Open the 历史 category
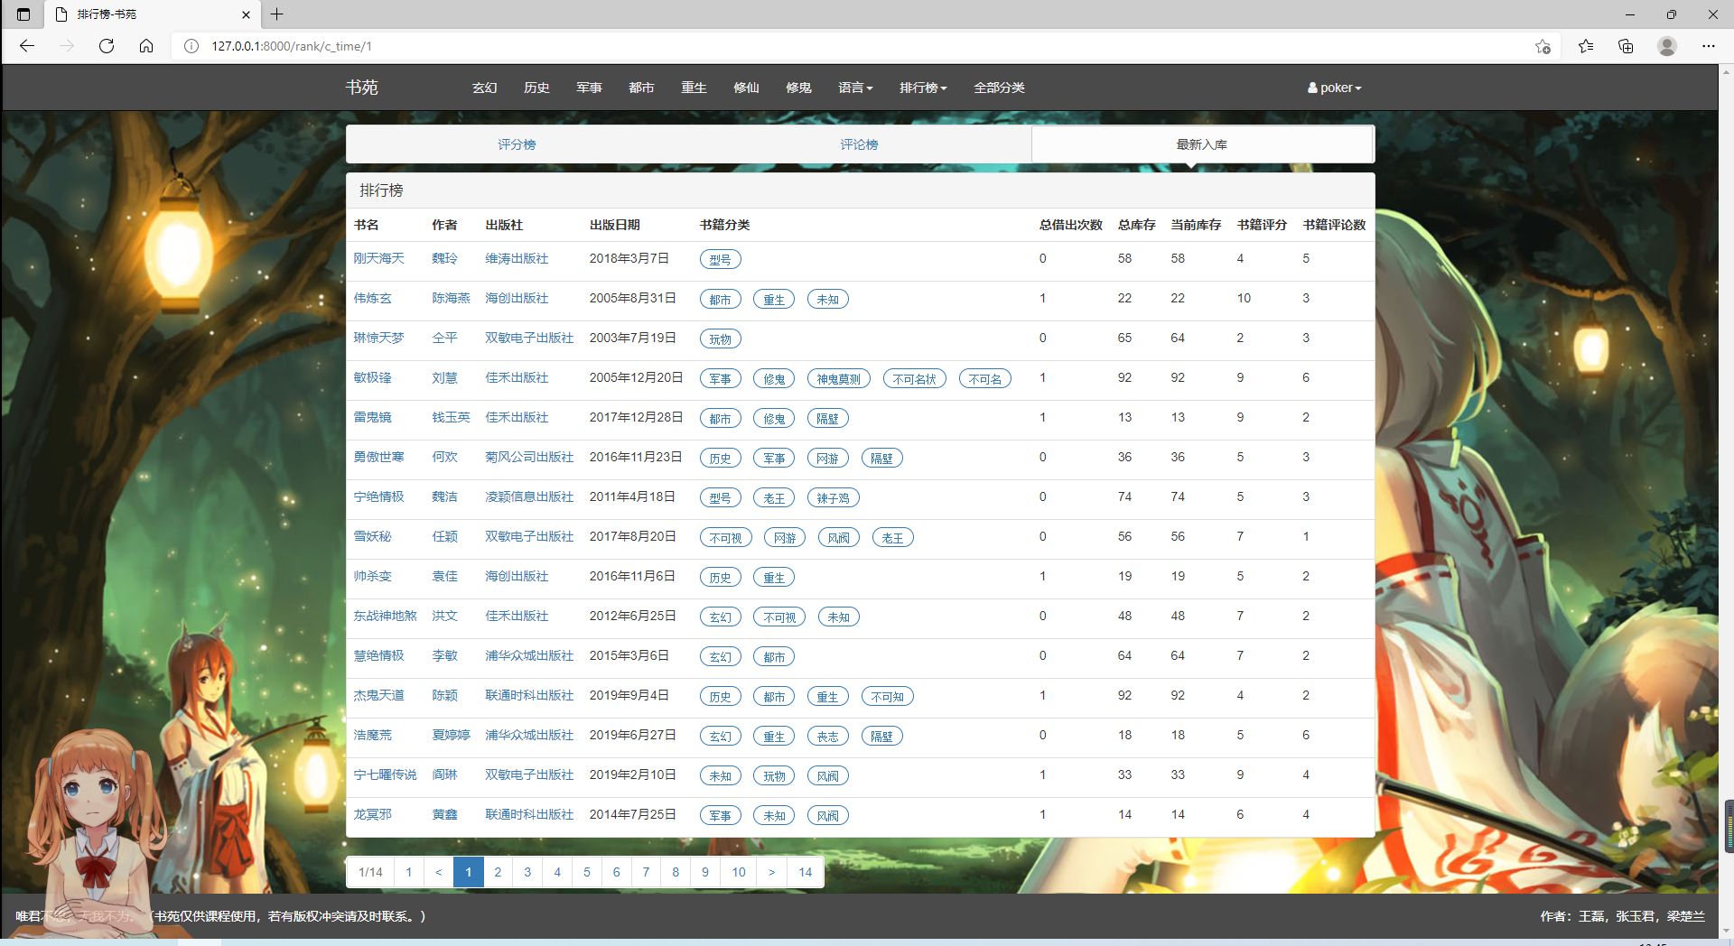 [x=536, y=88]
